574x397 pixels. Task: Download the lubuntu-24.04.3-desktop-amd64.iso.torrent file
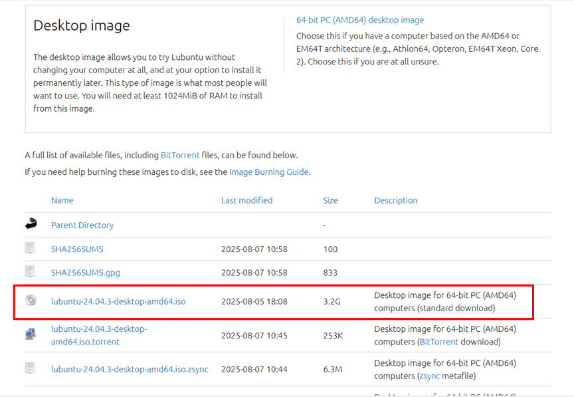[x=99, y=335]
